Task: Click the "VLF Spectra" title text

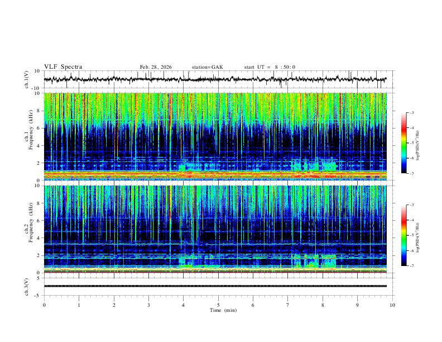Action: point(63,67)
